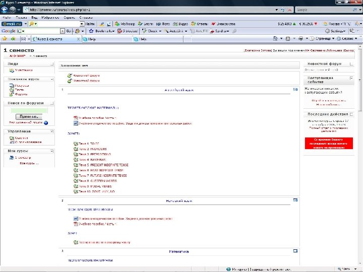The height and width of the screenshot is (272, 363).
Task: Click the Тема 1 TO BE quiz icon
Action: (x=76, y=144)
